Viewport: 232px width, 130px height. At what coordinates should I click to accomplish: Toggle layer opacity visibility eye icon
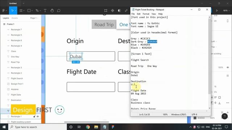click(x=228, y=68)
